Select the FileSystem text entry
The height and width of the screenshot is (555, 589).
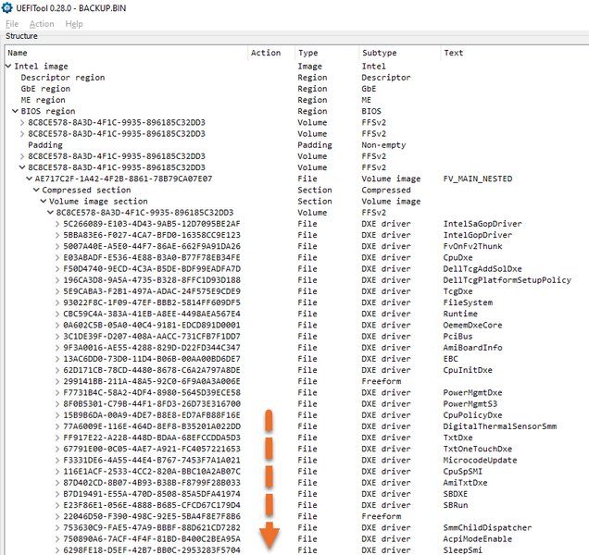pos(468,302)
